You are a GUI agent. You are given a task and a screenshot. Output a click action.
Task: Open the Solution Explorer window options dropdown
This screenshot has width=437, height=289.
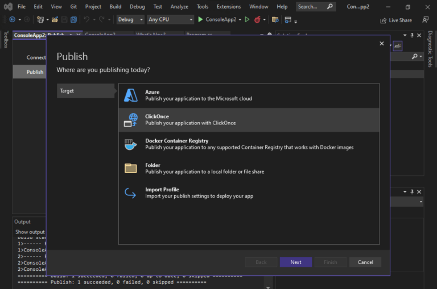click(405, 35)
